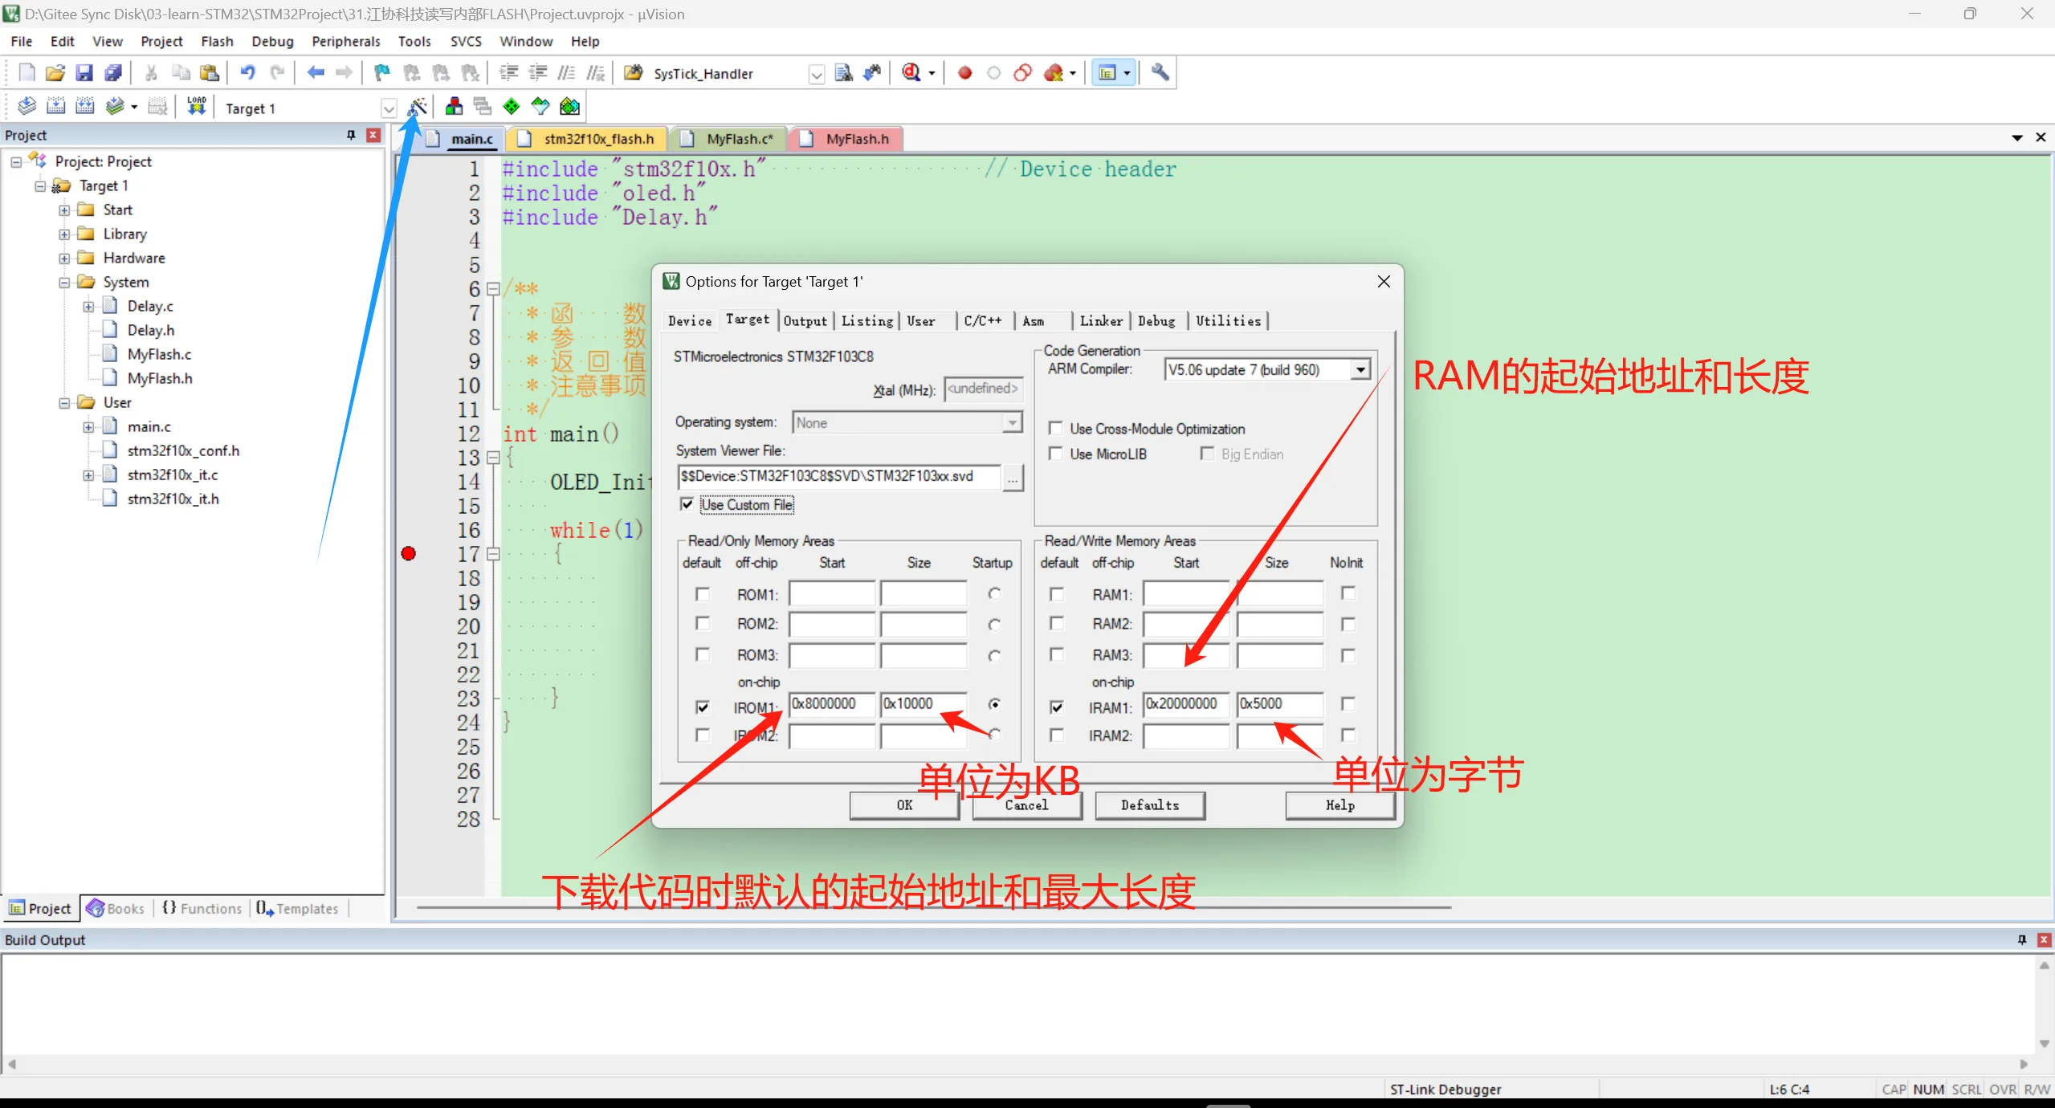2055x1108 pixels.
Task: Select MyFlash.c in project tree
Action: 159,354
